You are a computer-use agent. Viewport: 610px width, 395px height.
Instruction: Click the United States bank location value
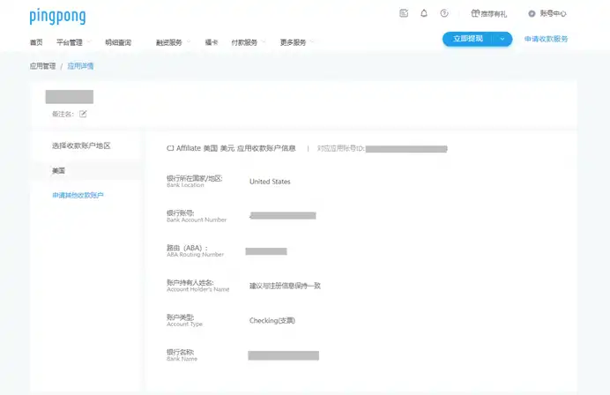coord(270,182)
